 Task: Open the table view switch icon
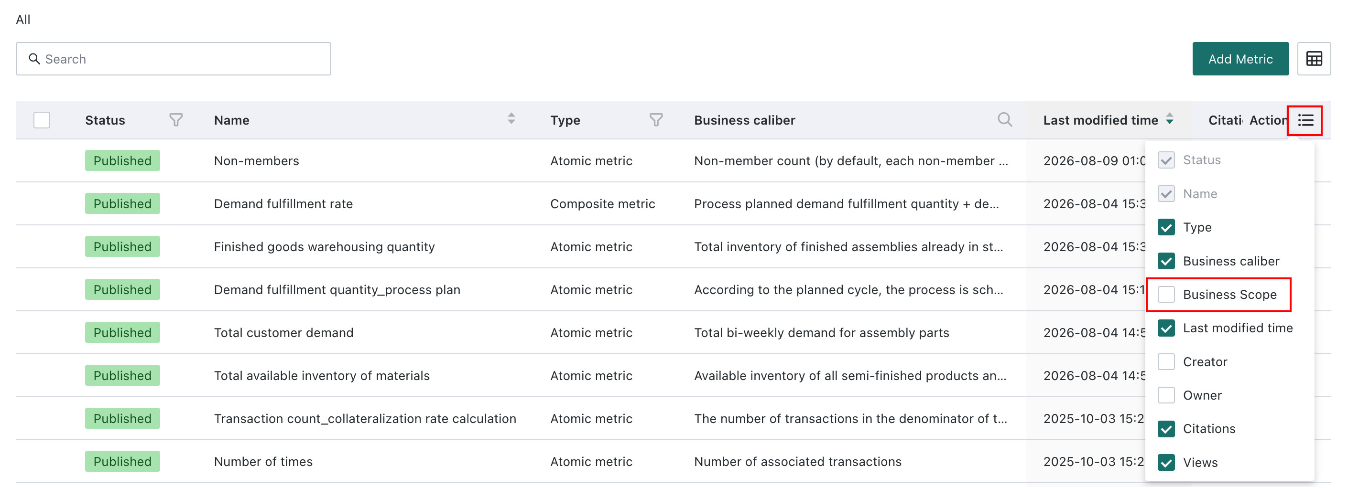(1314, 59)
